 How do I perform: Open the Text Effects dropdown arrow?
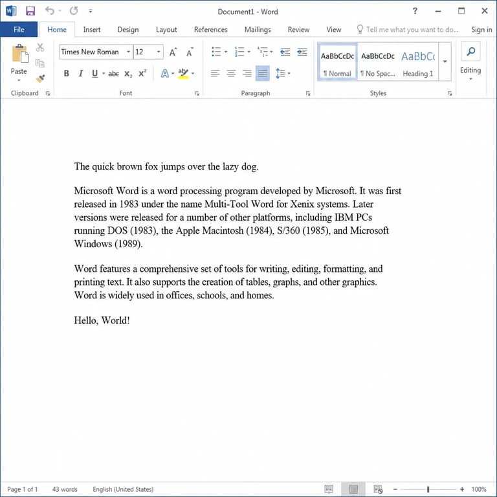173,74
